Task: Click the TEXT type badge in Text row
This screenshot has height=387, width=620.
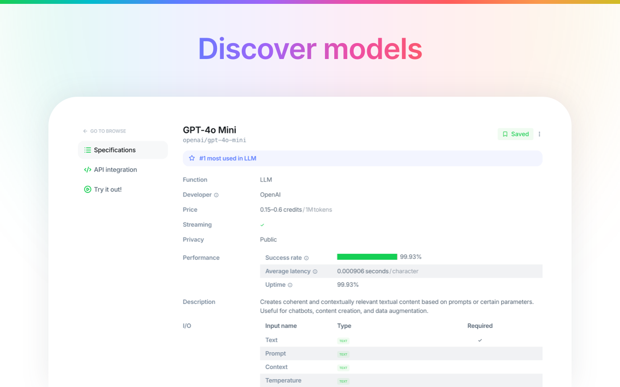Action: 343,341
